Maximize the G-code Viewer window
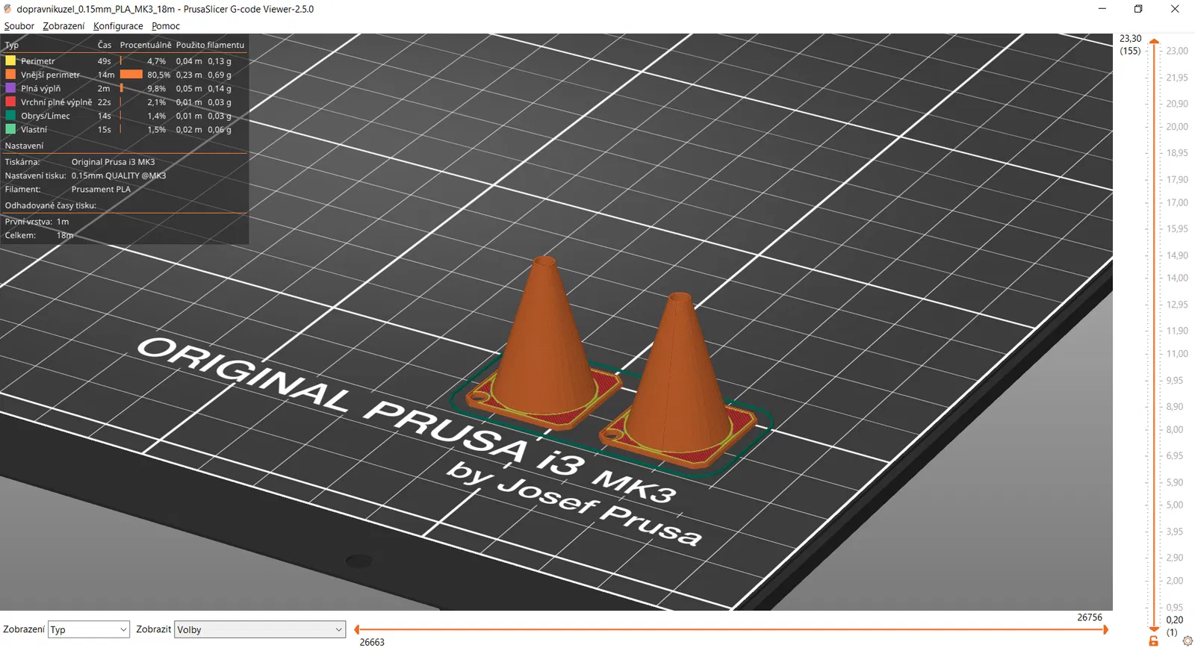This screenshot has width=1195, height=648. tap(1138, 9)
